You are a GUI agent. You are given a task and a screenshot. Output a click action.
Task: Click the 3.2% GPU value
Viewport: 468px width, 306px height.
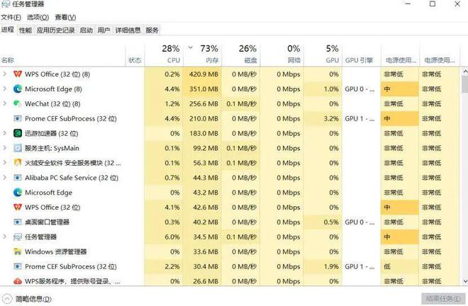pyautogui.click(x=331, y=118)
